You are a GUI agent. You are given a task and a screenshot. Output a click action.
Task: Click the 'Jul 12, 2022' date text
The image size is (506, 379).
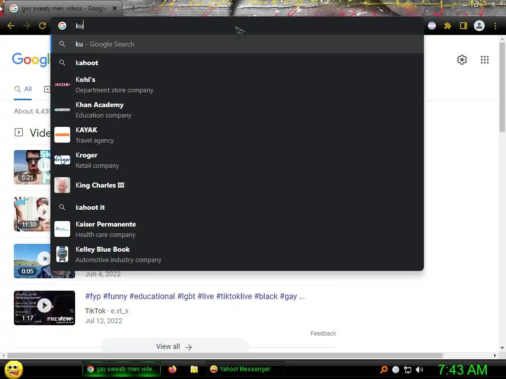point(104,321)
